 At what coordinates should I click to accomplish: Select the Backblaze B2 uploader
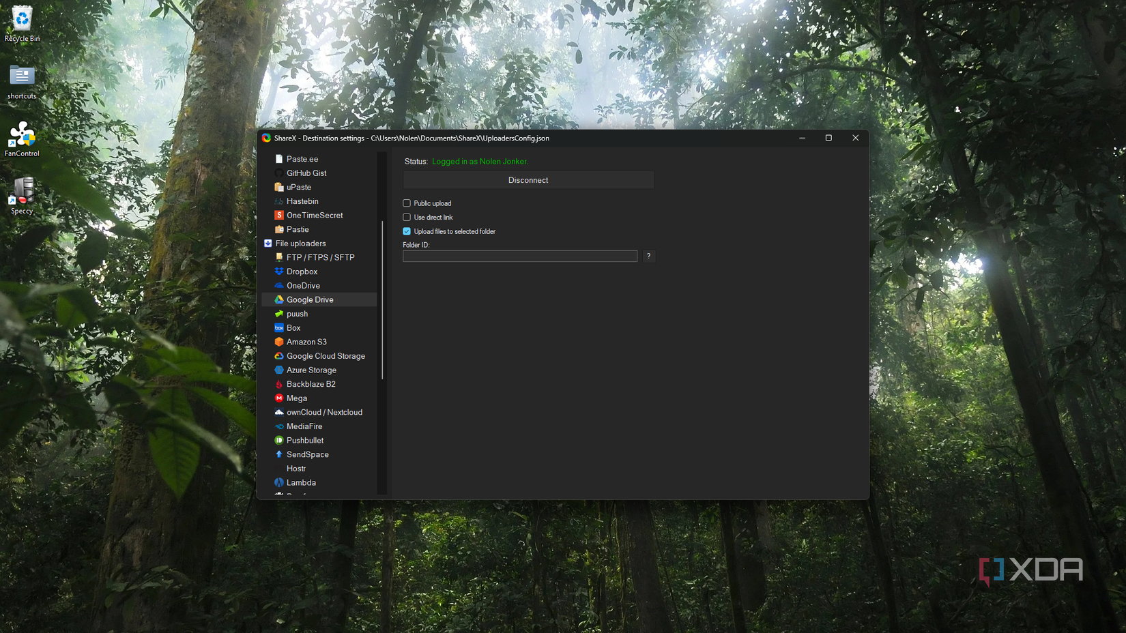click(311, 384)
